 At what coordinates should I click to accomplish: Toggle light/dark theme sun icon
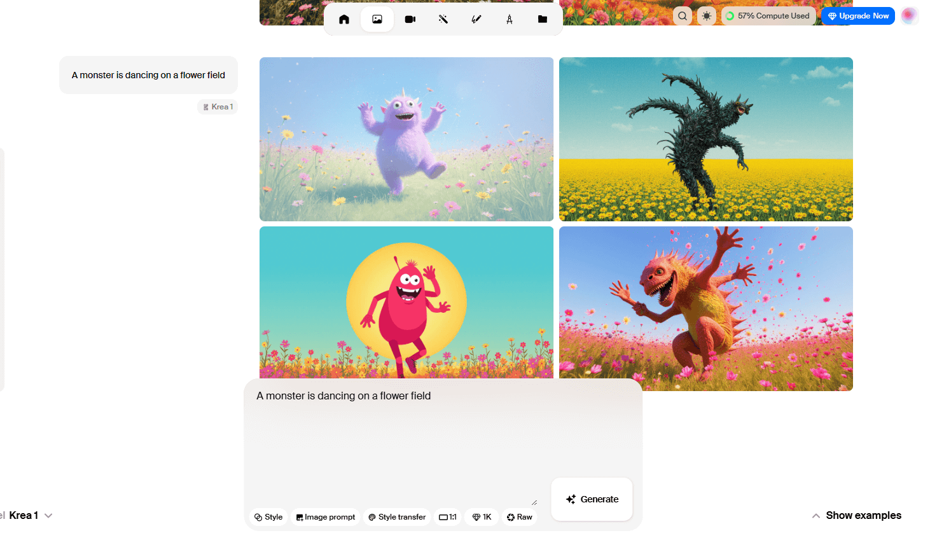point(707,16)
